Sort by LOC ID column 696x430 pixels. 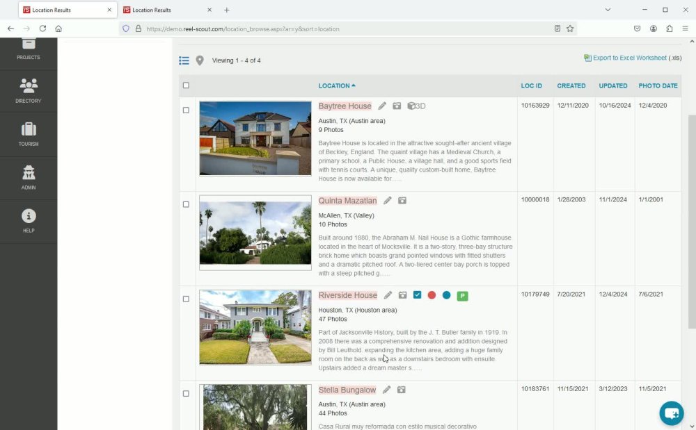coord(531,86)
